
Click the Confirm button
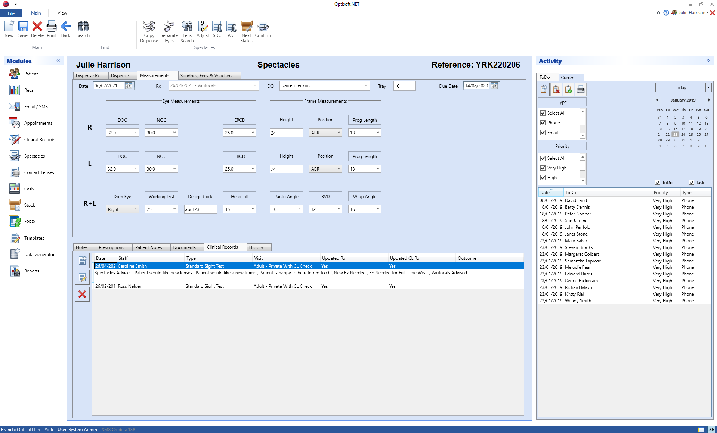click(263, 32)
